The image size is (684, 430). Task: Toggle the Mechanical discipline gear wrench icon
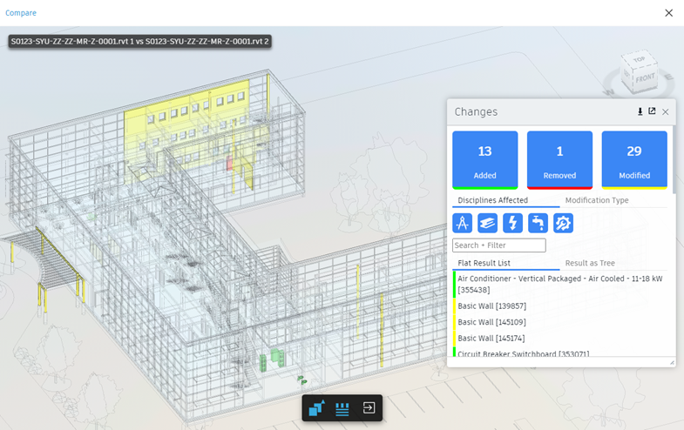[563, 223]
